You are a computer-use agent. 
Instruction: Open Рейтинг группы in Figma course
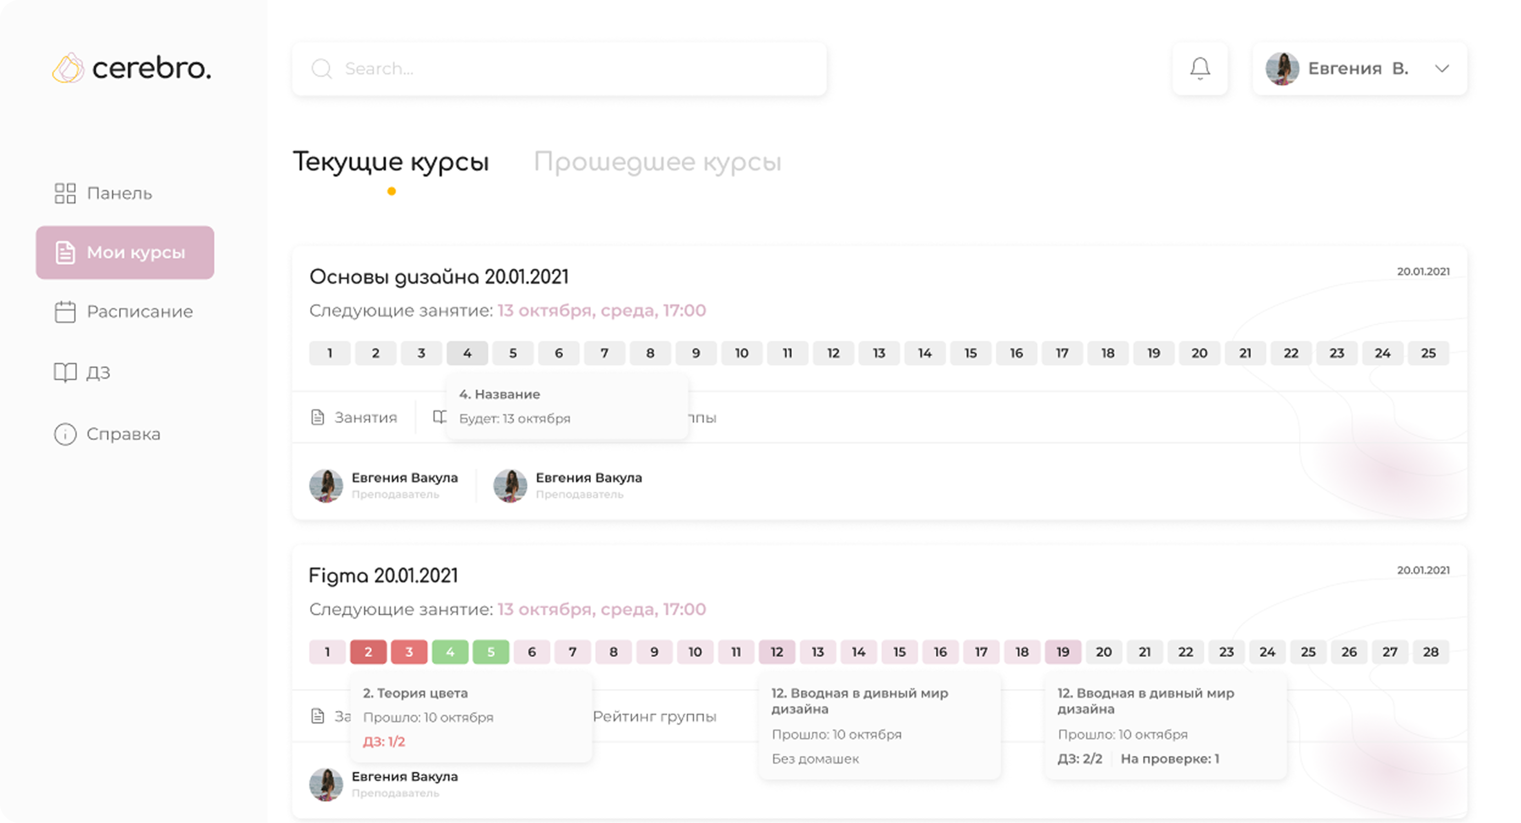[x=654, y=717]
